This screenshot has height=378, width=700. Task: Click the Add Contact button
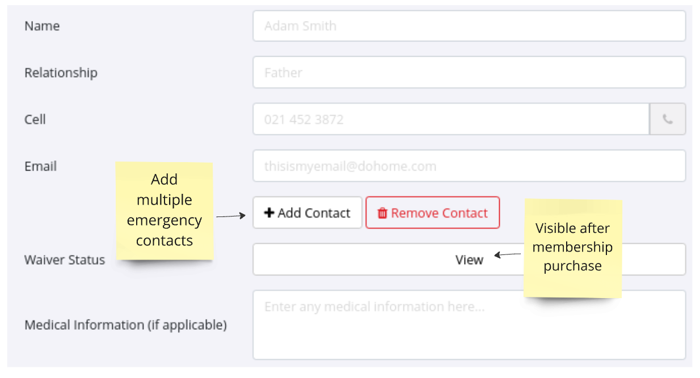(307, 213)
